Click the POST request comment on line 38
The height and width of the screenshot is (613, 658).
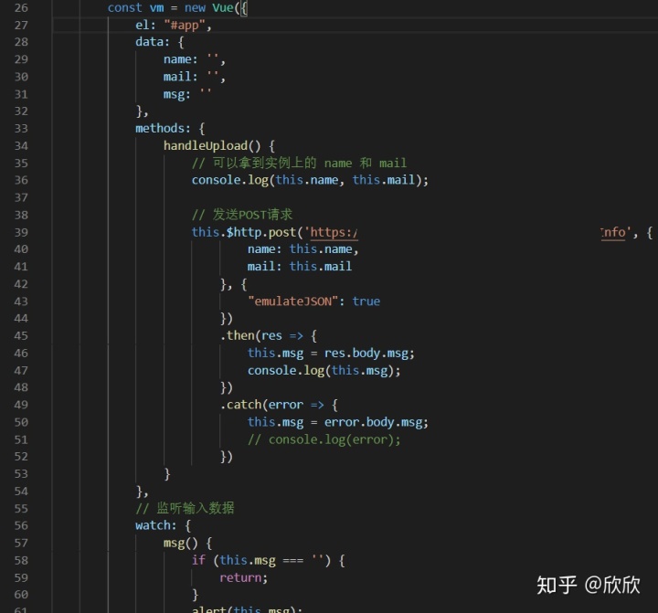242,215
